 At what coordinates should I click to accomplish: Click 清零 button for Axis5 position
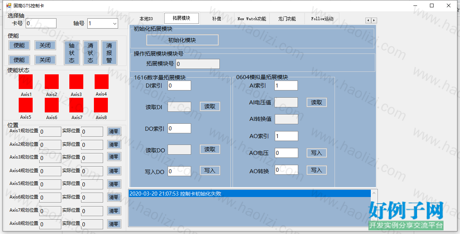point(114,183)
